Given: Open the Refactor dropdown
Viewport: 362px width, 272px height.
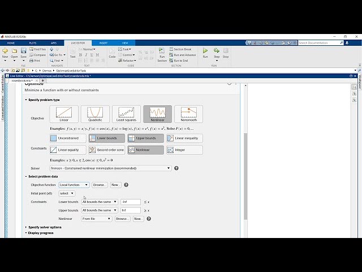Looking at the screenshot, I should (127, 61).
